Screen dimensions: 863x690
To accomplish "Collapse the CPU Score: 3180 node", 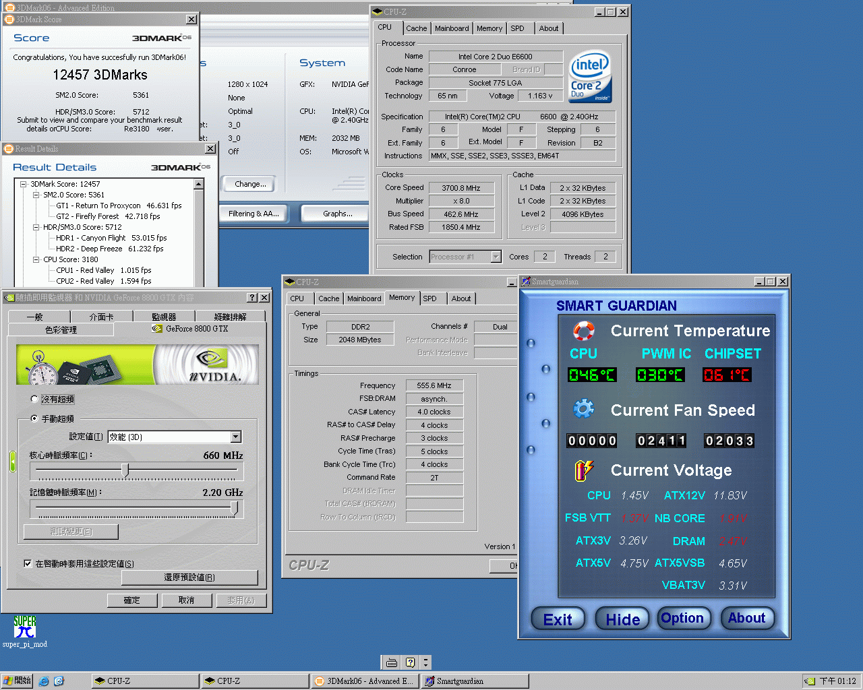I will 36,259.
